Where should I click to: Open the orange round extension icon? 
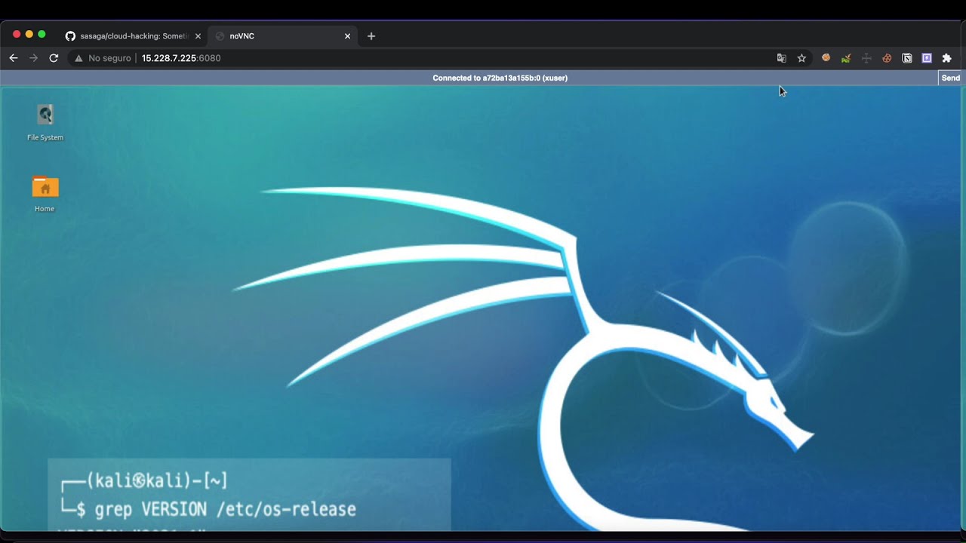(x=826, y=58)
